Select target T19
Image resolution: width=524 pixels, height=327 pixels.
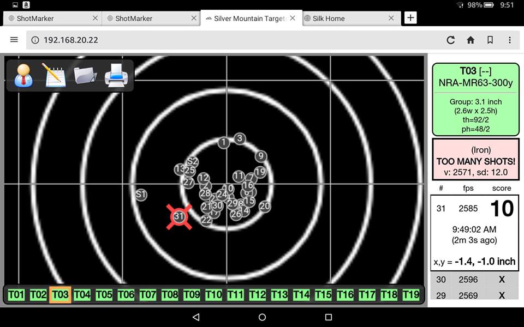tap(411, 295)
